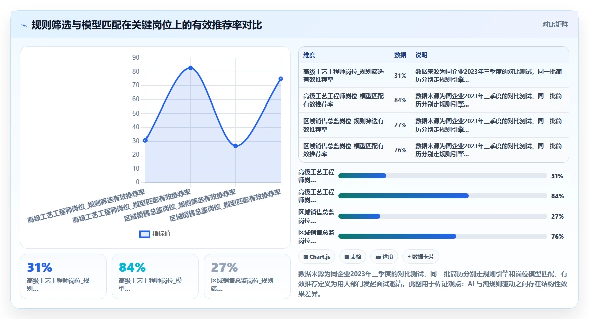Click the 说明 text in the table's 84% row
589x319 pixels.
pyautogui.click(x=489, y=100)
